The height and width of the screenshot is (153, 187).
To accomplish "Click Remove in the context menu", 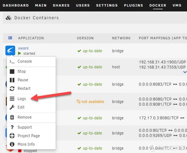I will point(24,117).
